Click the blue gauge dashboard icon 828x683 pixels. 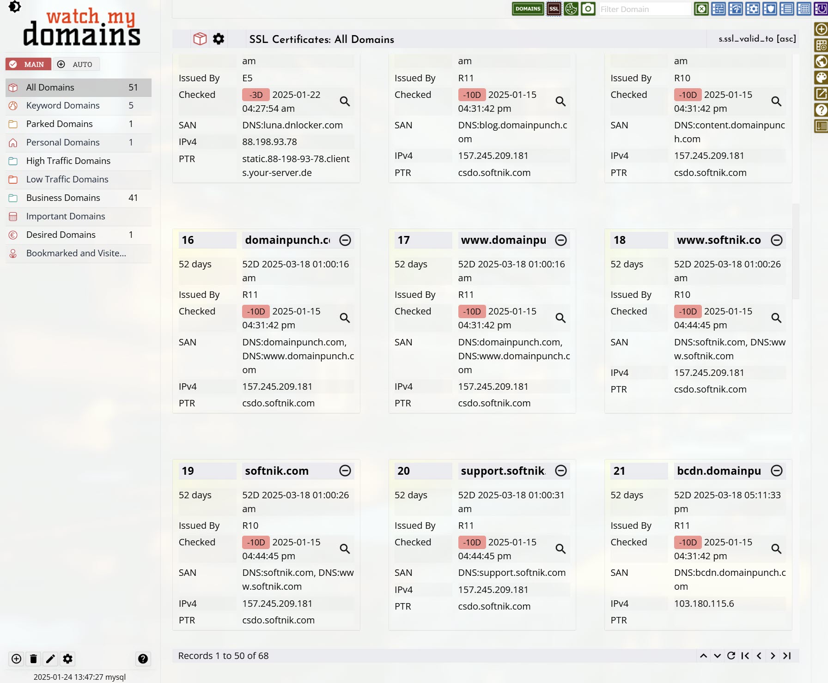coord(736,9)
